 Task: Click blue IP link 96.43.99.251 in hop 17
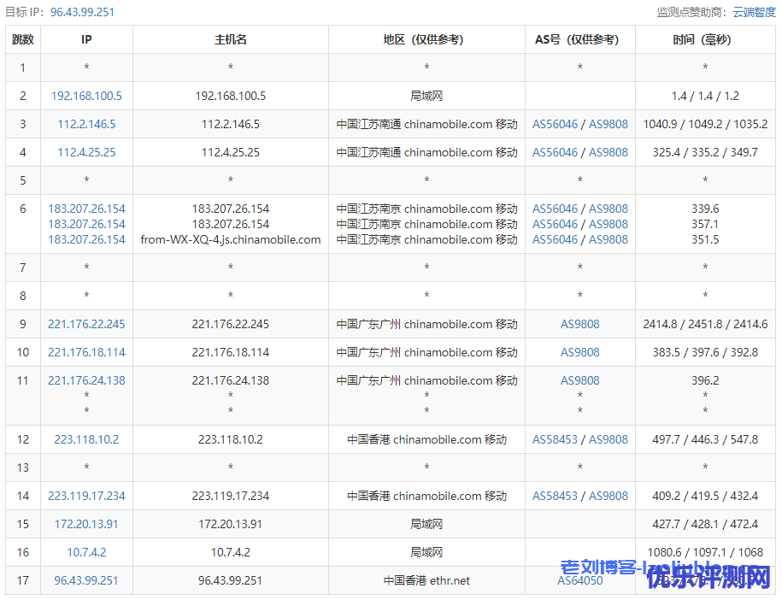(86, 580)
